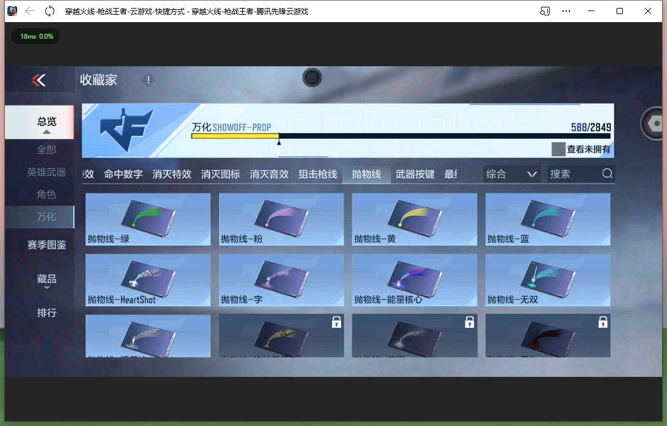Open the 抛物线-粉 card
Screen dimensions: 667x426
click(x=281, y=219)
